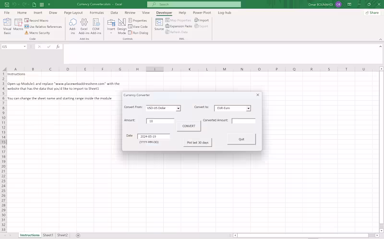Click the Date input field
The height and width of the screenshot is (239, 384).
coord(154,136)
